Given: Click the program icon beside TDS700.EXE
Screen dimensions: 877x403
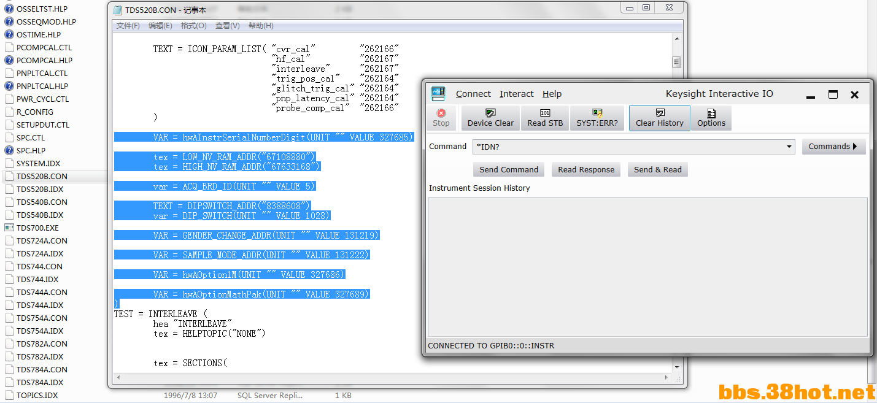Looking at the screenshot, I should tap(9, 228).
